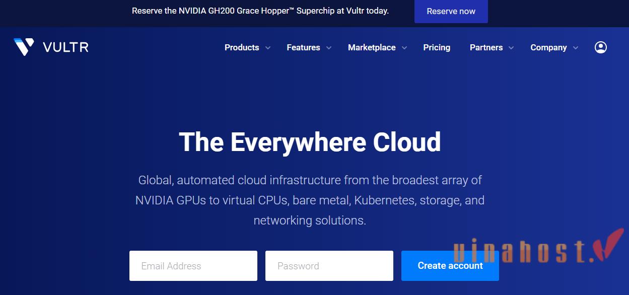629x295 pixels.
Task: Click the Reserve now button
Action: [x=451, y=11]
